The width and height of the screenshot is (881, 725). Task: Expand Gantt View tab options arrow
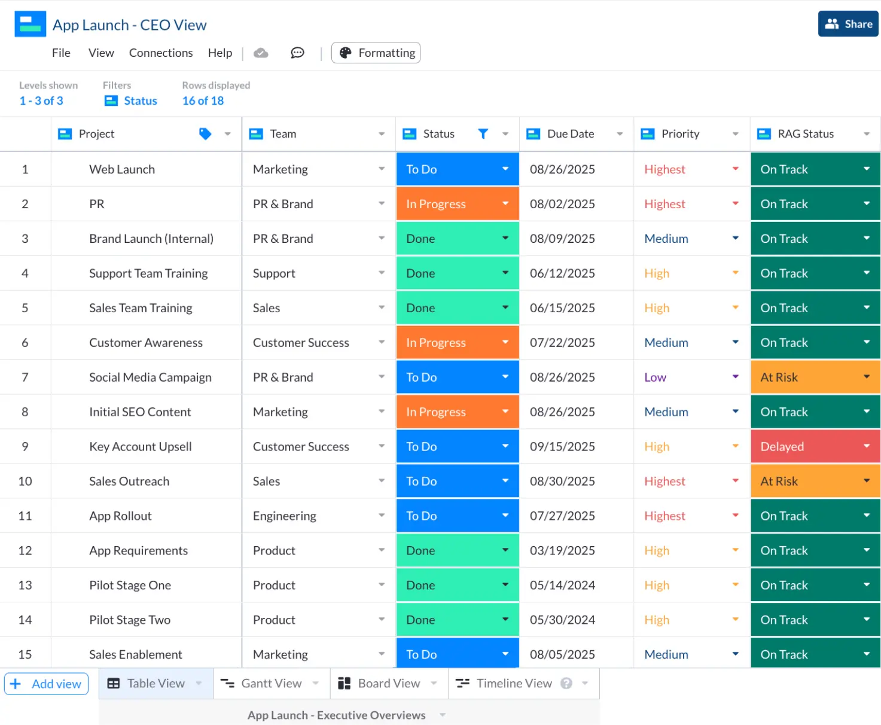(x=316, y=683)
